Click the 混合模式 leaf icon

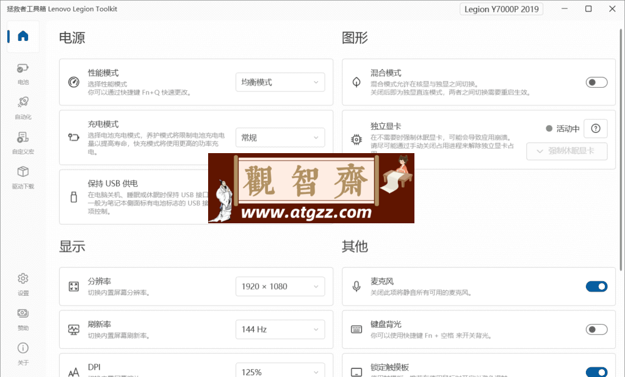pyautogui.click(x=356, y=82)
